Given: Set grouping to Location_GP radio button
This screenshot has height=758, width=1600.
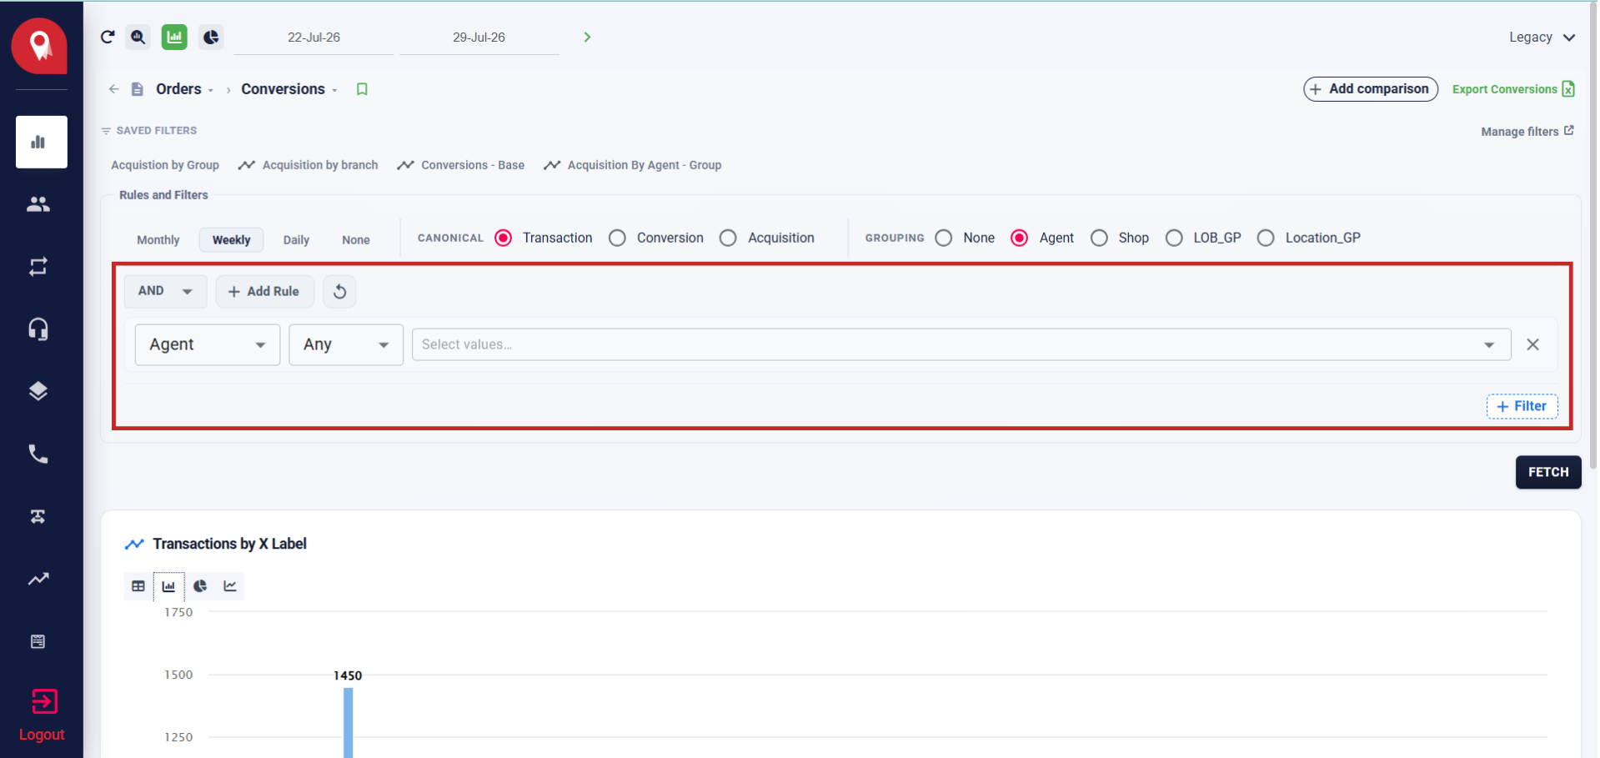Looking at the screenshot, I should point(1266,238).
